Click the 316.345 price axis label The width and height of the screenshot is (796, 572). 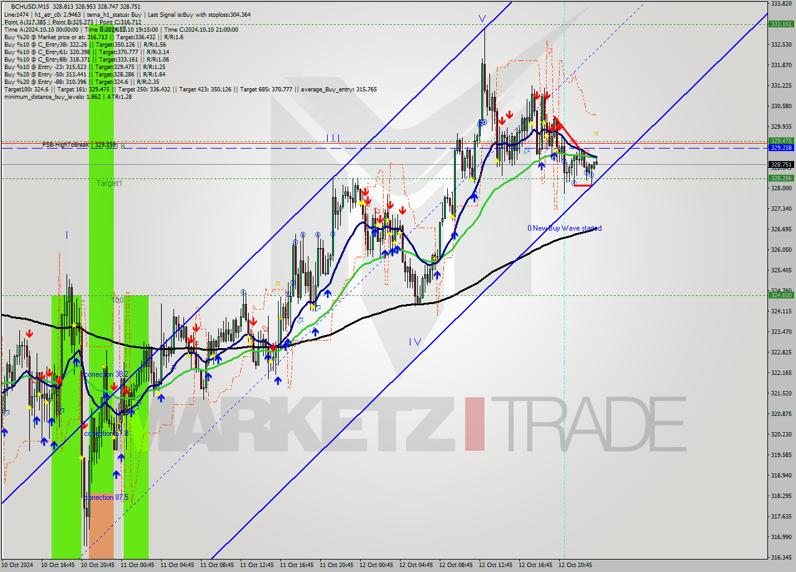point(781,558)
